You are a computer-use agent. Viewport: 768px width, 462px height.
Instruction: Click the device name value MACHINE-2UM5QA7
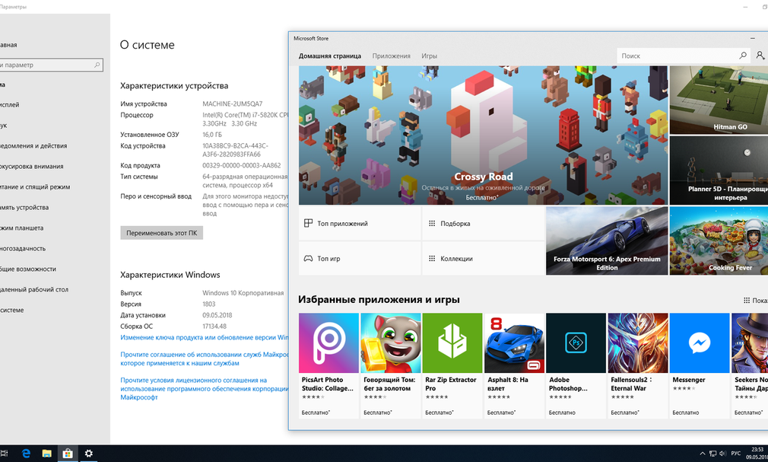pos(232,104)
